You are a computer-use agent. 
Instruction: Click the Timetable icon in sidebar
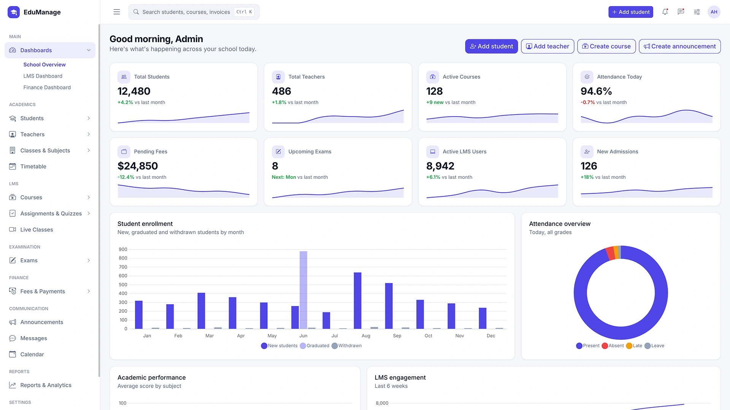pyautogui.click(x=13, y=166)
